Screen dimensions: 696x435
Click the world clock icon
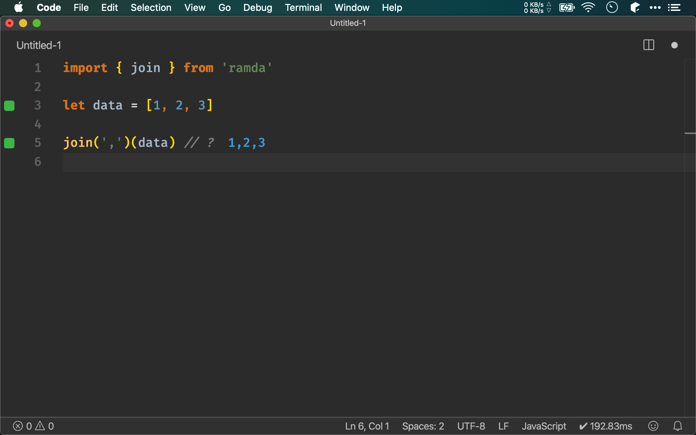612,7
